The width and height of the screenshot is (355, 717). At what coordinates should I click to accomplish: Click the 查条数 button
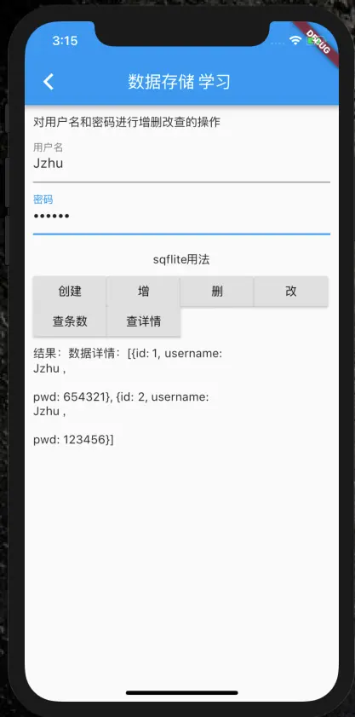click(70, 321)
